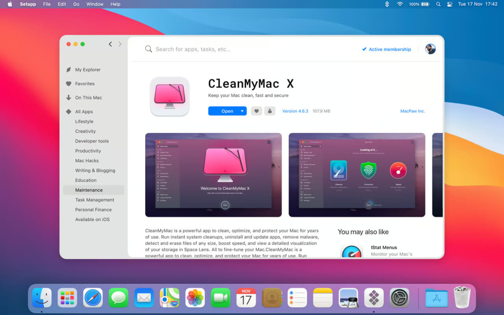504x315 pixels.
Task: Open the Setapp menu
Action: pos(28,4)
